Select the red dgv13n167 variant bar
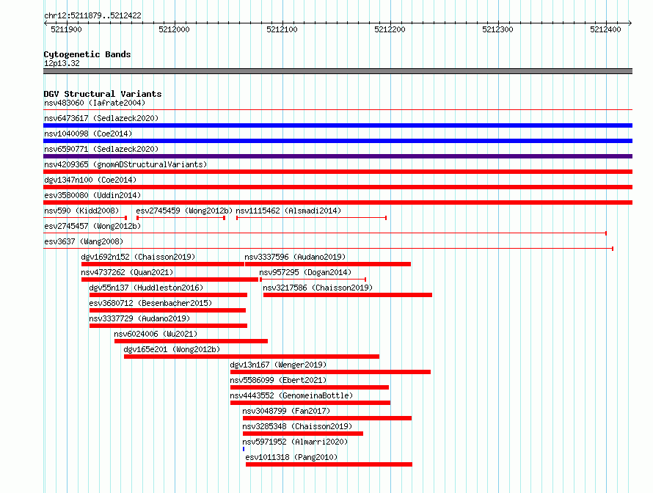The image size is (653, 493). (x=330, y=372)
